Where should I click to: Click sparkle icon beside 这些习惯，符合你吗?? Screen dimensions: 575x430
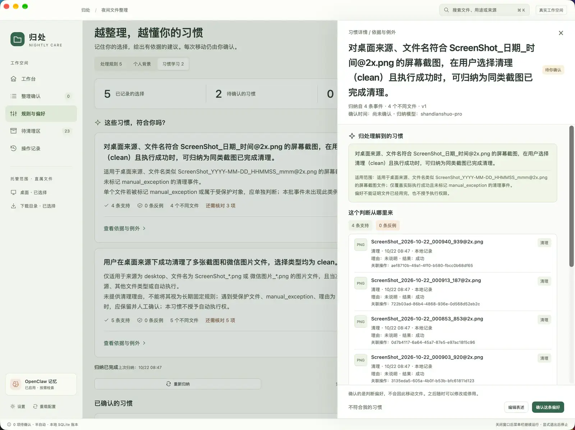98,123
